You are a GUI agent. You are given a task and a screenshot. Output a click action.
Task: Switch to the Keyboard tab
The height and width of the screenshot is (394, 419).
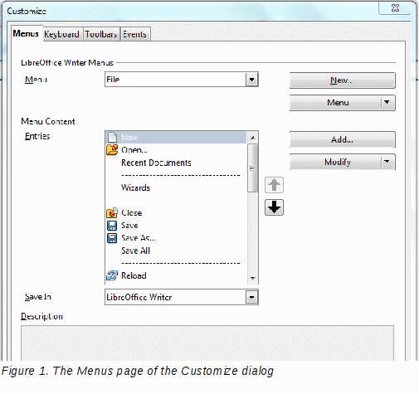(x=62, y=34)
